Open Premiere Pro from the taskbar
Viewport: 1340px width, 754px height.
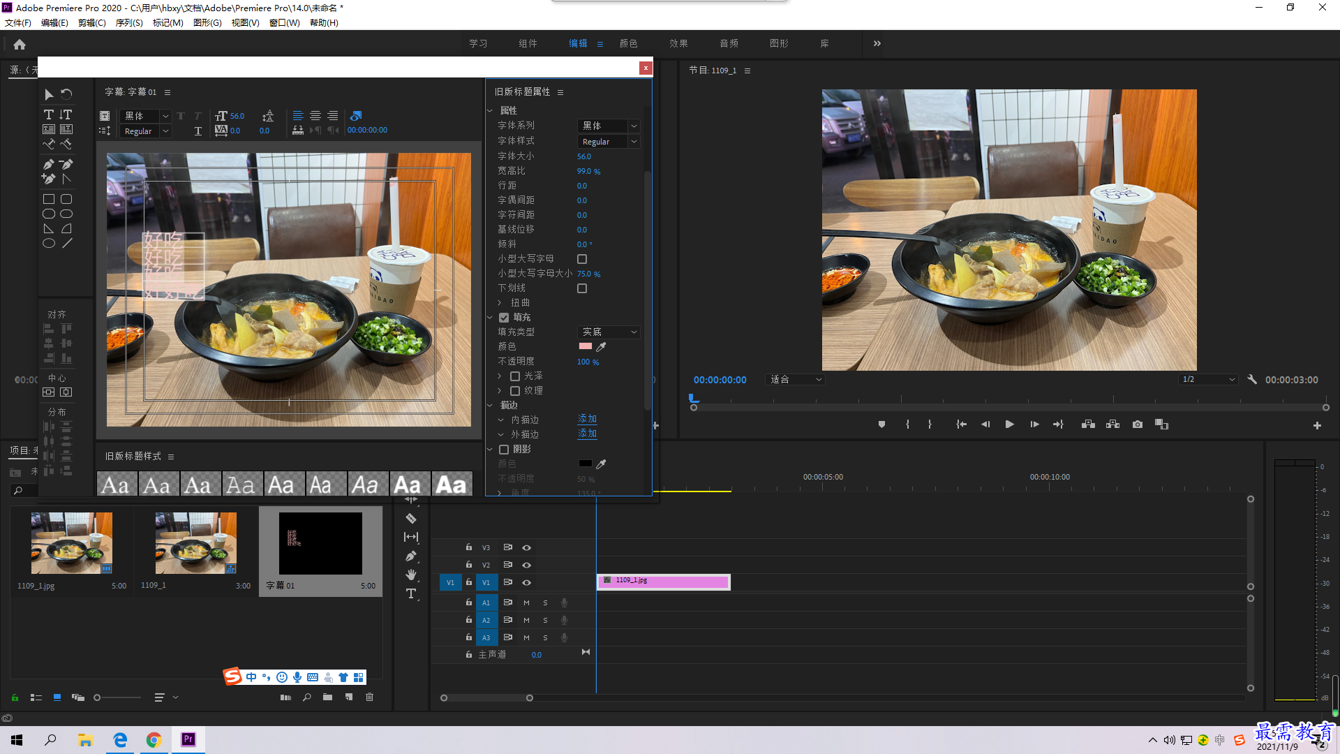[x=188, y=739]
